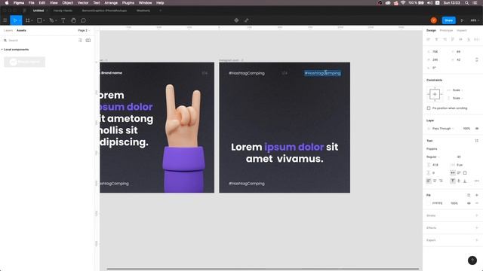Add a new Effect
This screenshot has height=271, width=483.
477,227
